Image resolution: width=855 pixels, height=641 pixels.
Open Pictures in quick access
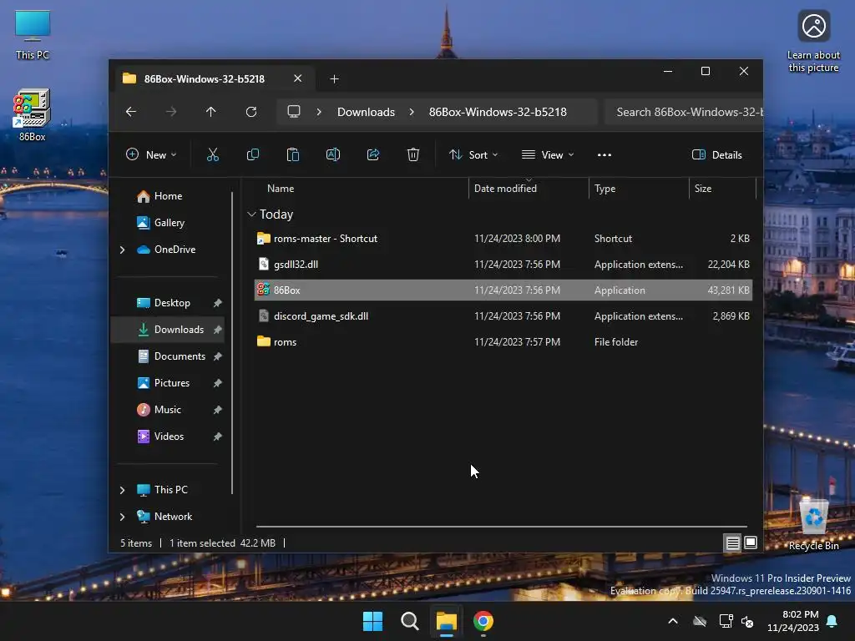pos(172,383)
